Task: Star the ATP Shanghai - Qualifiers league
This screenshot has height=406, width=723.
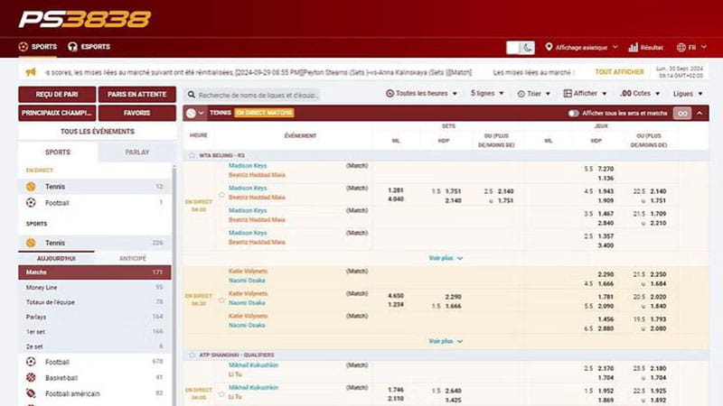Action: click(191, 355)
